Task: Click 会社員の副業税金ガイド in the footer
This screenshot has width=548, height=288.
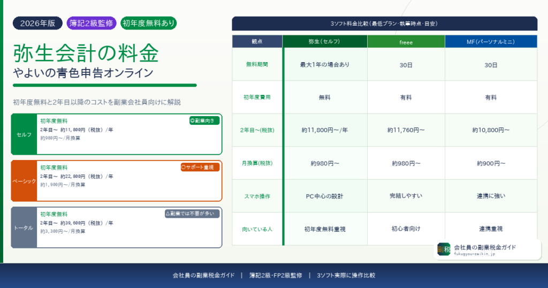Action: click(x=204, y=275)
